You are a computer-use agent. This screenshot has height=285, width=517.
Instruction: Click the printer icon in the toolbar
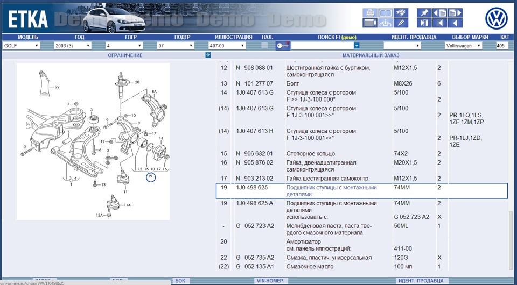click(x=370, y=13)
